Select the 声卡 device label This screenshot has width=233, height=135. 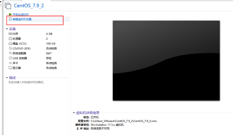coord(15,63)
